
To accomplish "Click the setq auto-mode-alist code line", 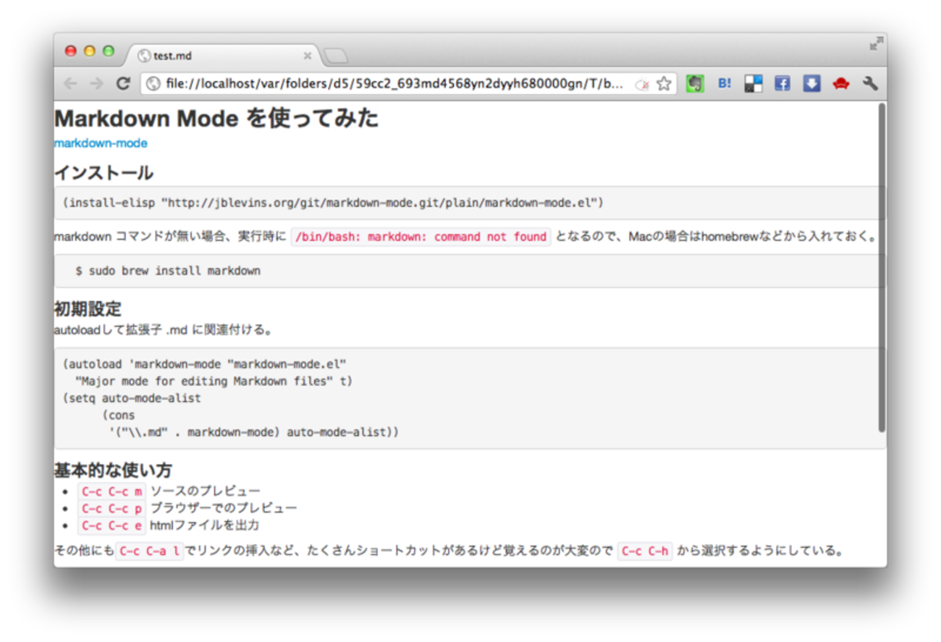I will coord(132,398).
